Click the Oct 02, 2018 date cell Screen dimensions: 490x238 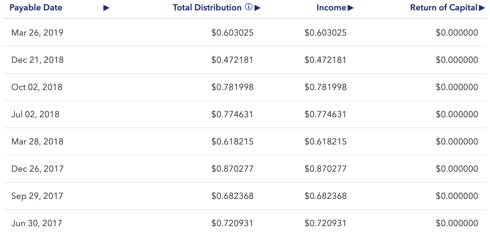(37, 87)
